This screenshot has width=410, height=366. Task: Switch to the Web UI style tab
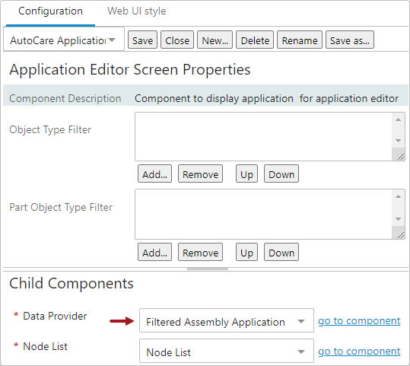(136, 11)
